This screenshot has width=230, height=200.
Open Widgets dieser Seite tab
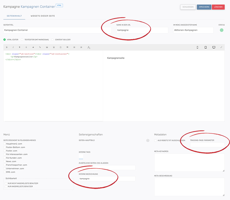coord(43,16)
